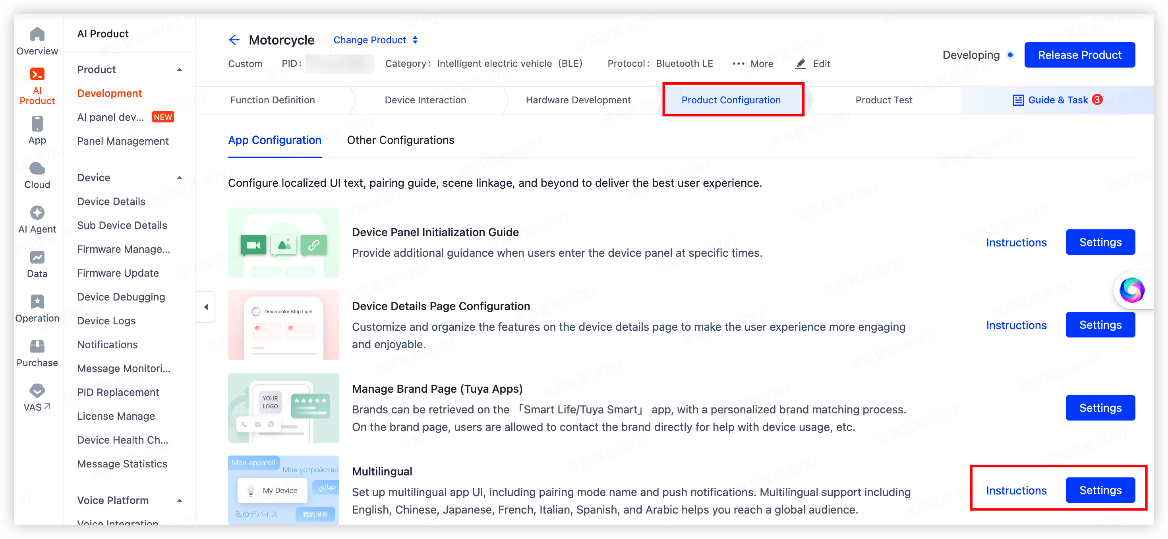Open Firmware Manage menu item
1168x539 pixels.
(124, 249)
